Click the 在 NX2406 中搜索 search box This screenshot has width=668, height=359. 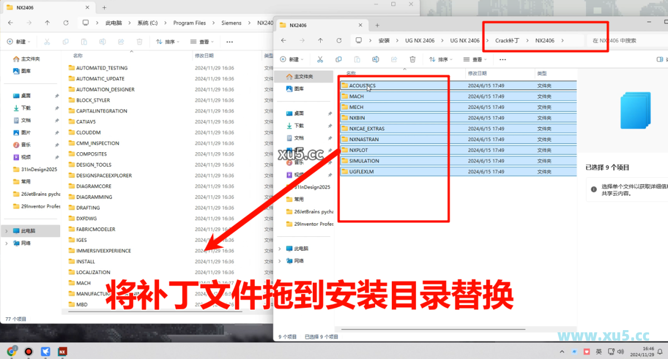click(x=623, y=41)
